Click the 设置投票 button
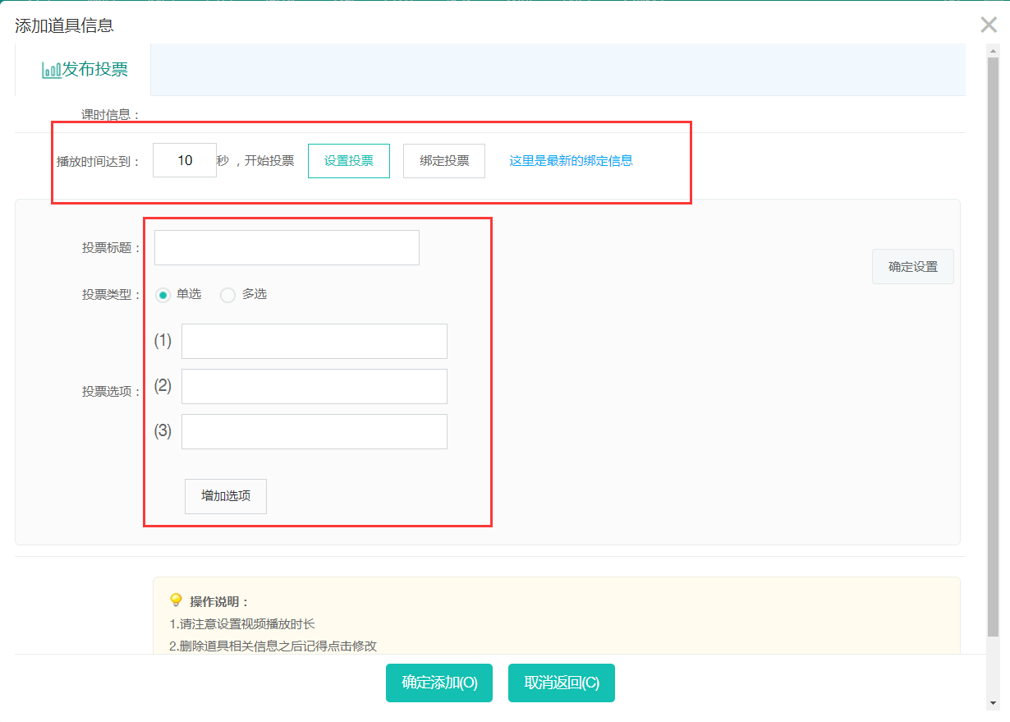Screen dimensions: 1010x722 (x=348, y=160)
